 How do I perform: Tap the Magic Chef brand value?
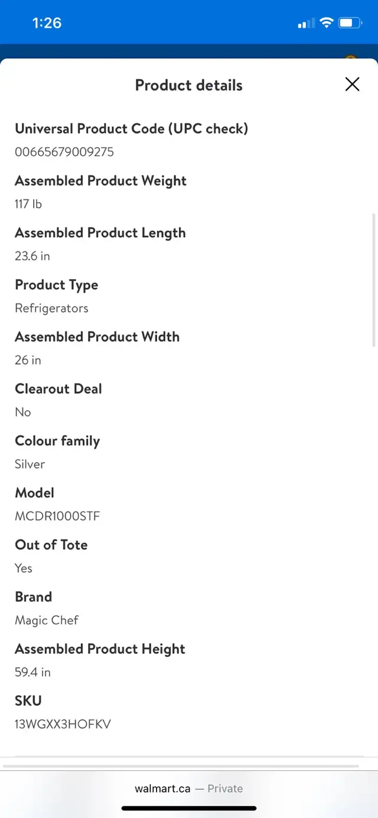[47, 620]
